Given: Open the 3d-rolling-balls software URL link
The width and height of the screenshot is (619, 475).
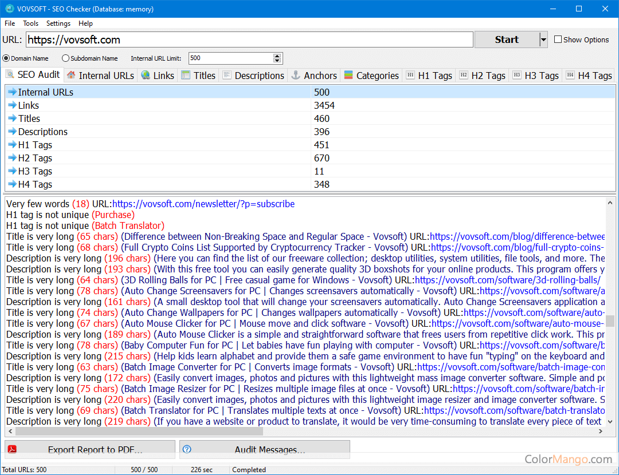Looking at the screenshot, I should [x=508, y=280].
